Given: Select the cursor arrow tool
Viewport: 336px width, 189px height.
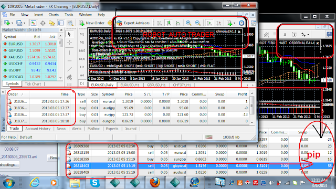Looking at the screenshot, I should (69, 34).
